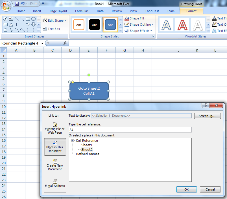Expand the Name Box dropdown arrow
Viewport: 227px width, 199px height.
coord(42,43)
